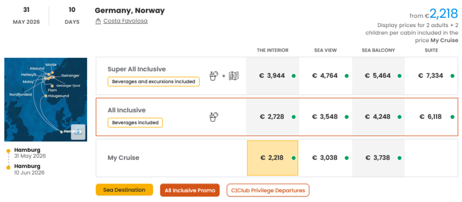Select All Inclusive Sea View price € 3,548
This screenshot has height=202, width=462.
(x=325, y=117)
